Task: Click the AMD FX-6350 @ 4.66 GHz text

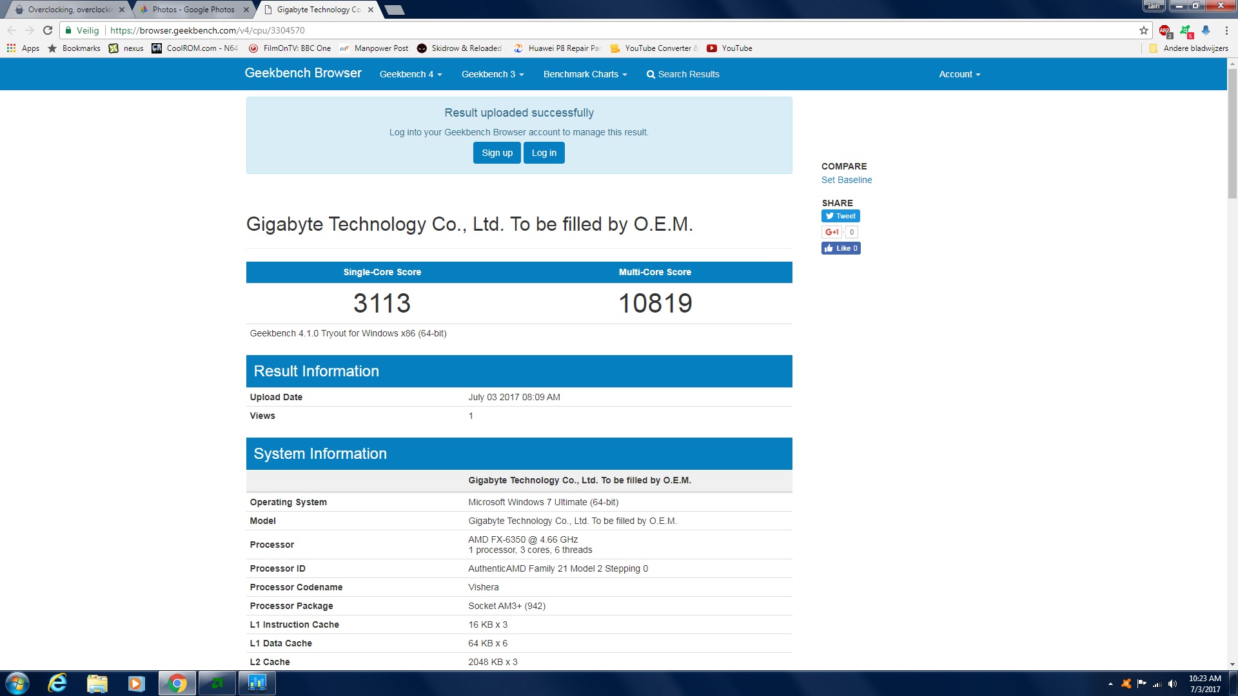Action: [523, 539]
